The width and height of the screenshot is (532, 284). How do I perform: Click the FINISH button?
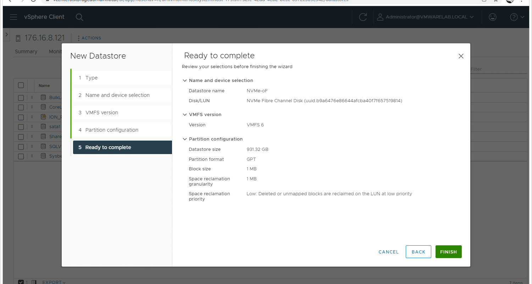(449, 252)
